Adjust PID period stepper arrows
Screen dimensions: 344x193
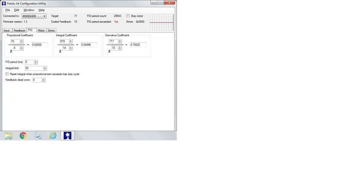(36, 62)
